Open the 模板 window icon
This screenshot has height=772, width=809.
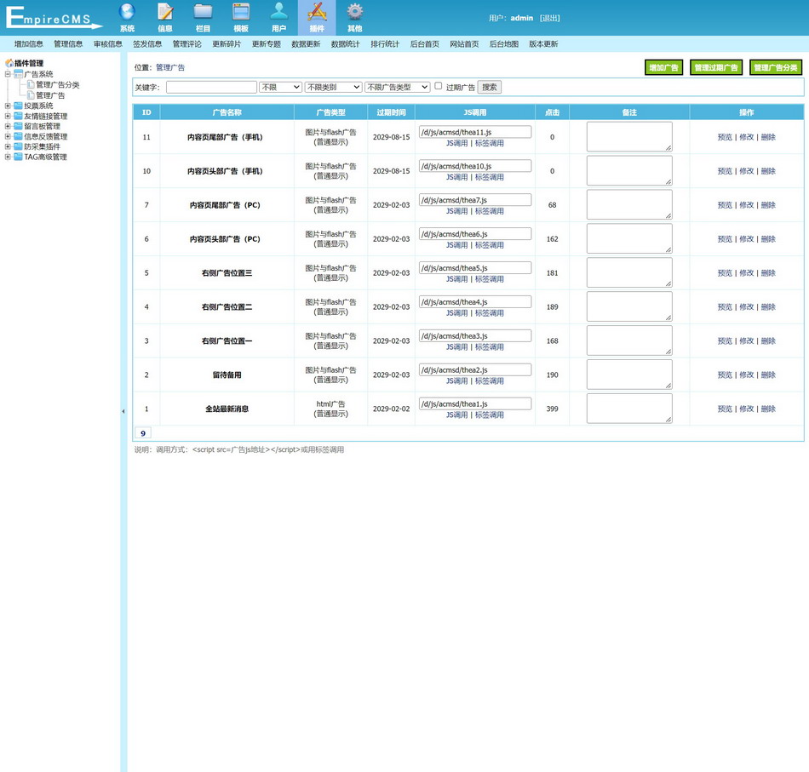point(241,12)
